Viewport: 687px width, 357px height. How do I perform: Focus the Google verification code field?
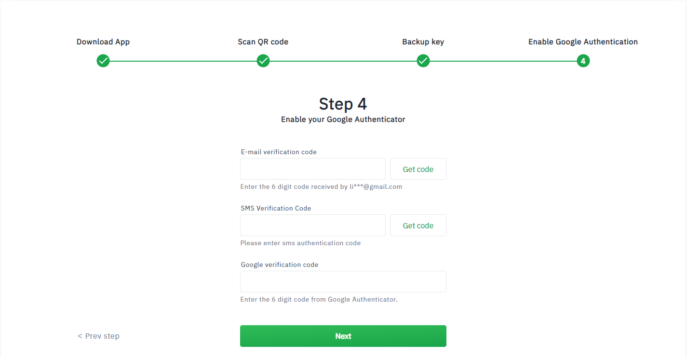[x=343, y=281]
